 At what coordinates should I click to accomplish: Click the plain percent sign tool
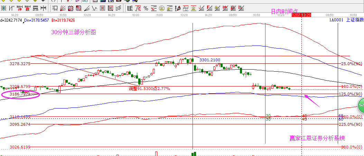[x=146, y=9]
